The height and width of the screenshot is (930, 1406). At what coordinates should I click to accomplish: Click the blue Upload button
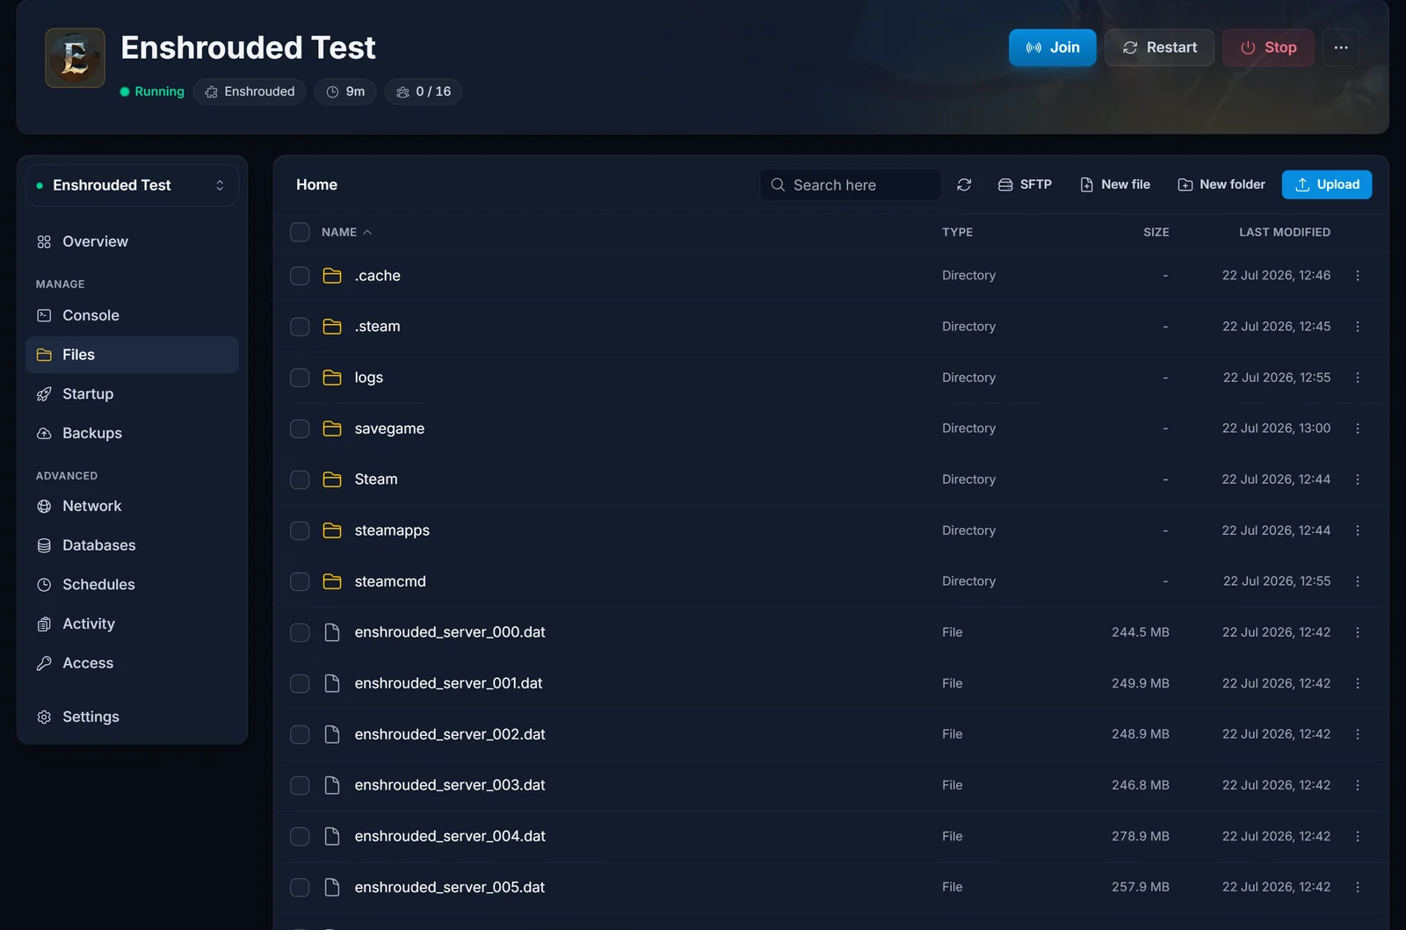pos(1327,184)
